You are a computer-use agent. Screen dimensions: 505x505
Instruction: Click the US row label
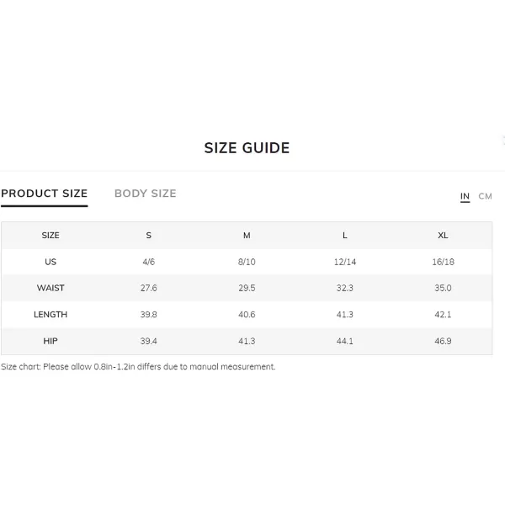[x=50, y=262]
